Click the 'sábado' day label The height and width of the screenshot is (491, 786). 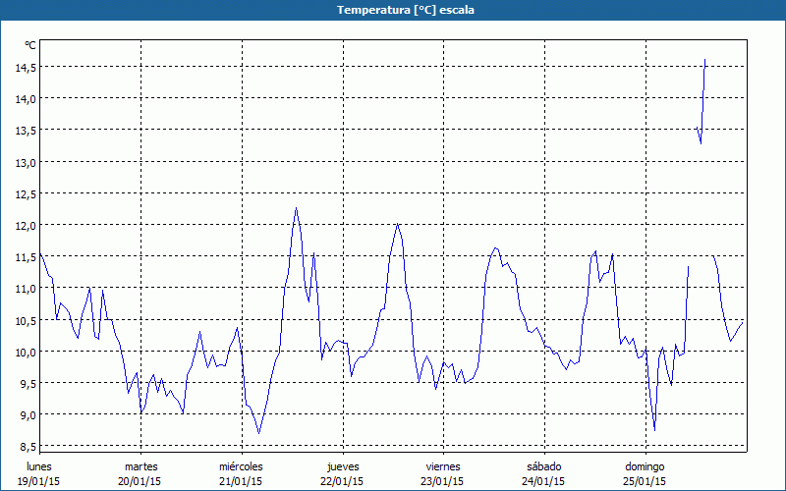[x=543, y=466]
